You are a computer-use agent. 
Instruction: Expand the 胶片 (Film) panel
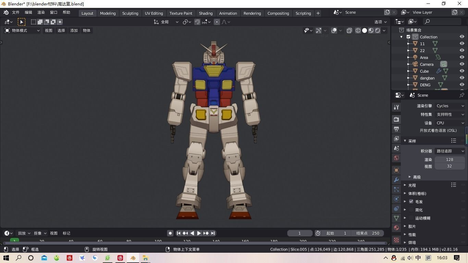point(412,226)
